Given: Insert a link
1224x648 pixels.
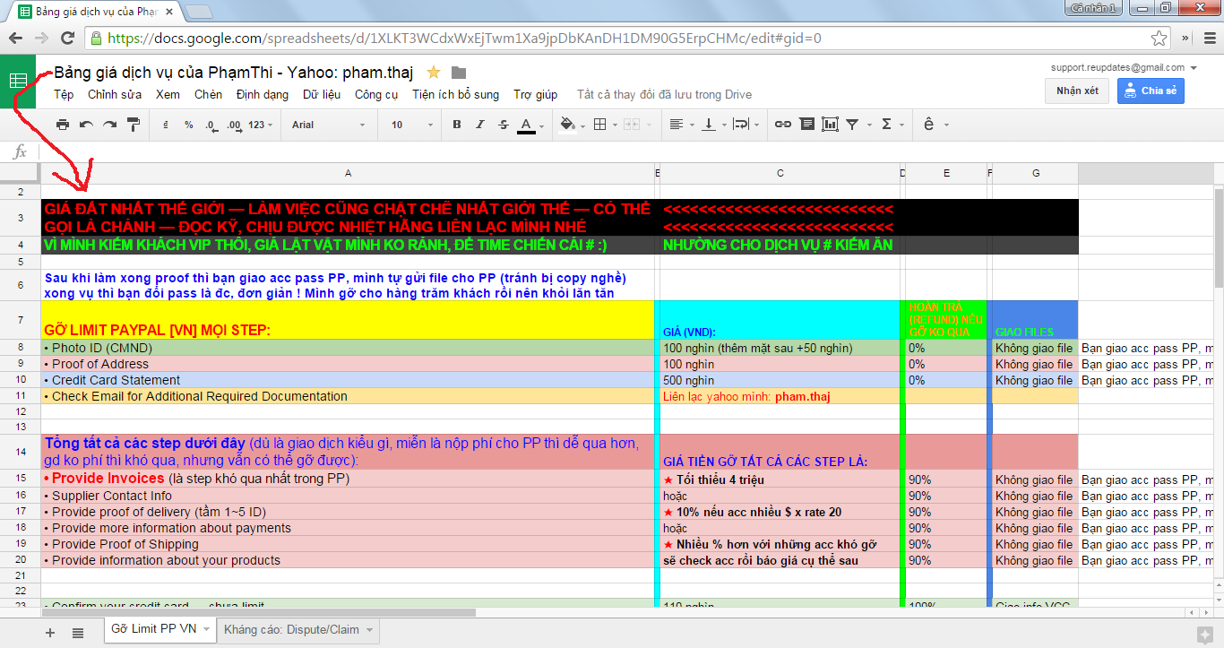Looking at the screenshot, I should coord(783,125).
